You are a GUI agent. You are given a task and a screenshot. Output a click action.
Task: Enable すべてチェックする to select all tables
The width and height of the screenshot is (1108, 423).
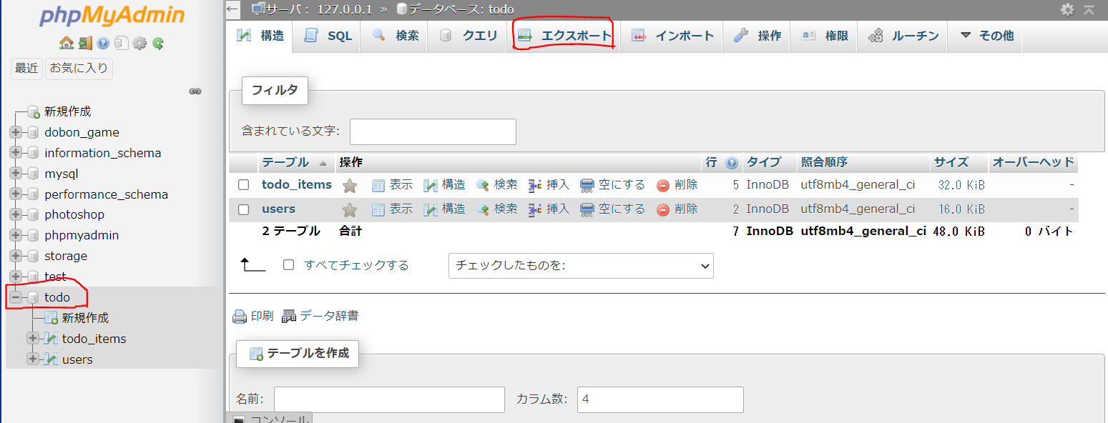click(x=289, y=264)
